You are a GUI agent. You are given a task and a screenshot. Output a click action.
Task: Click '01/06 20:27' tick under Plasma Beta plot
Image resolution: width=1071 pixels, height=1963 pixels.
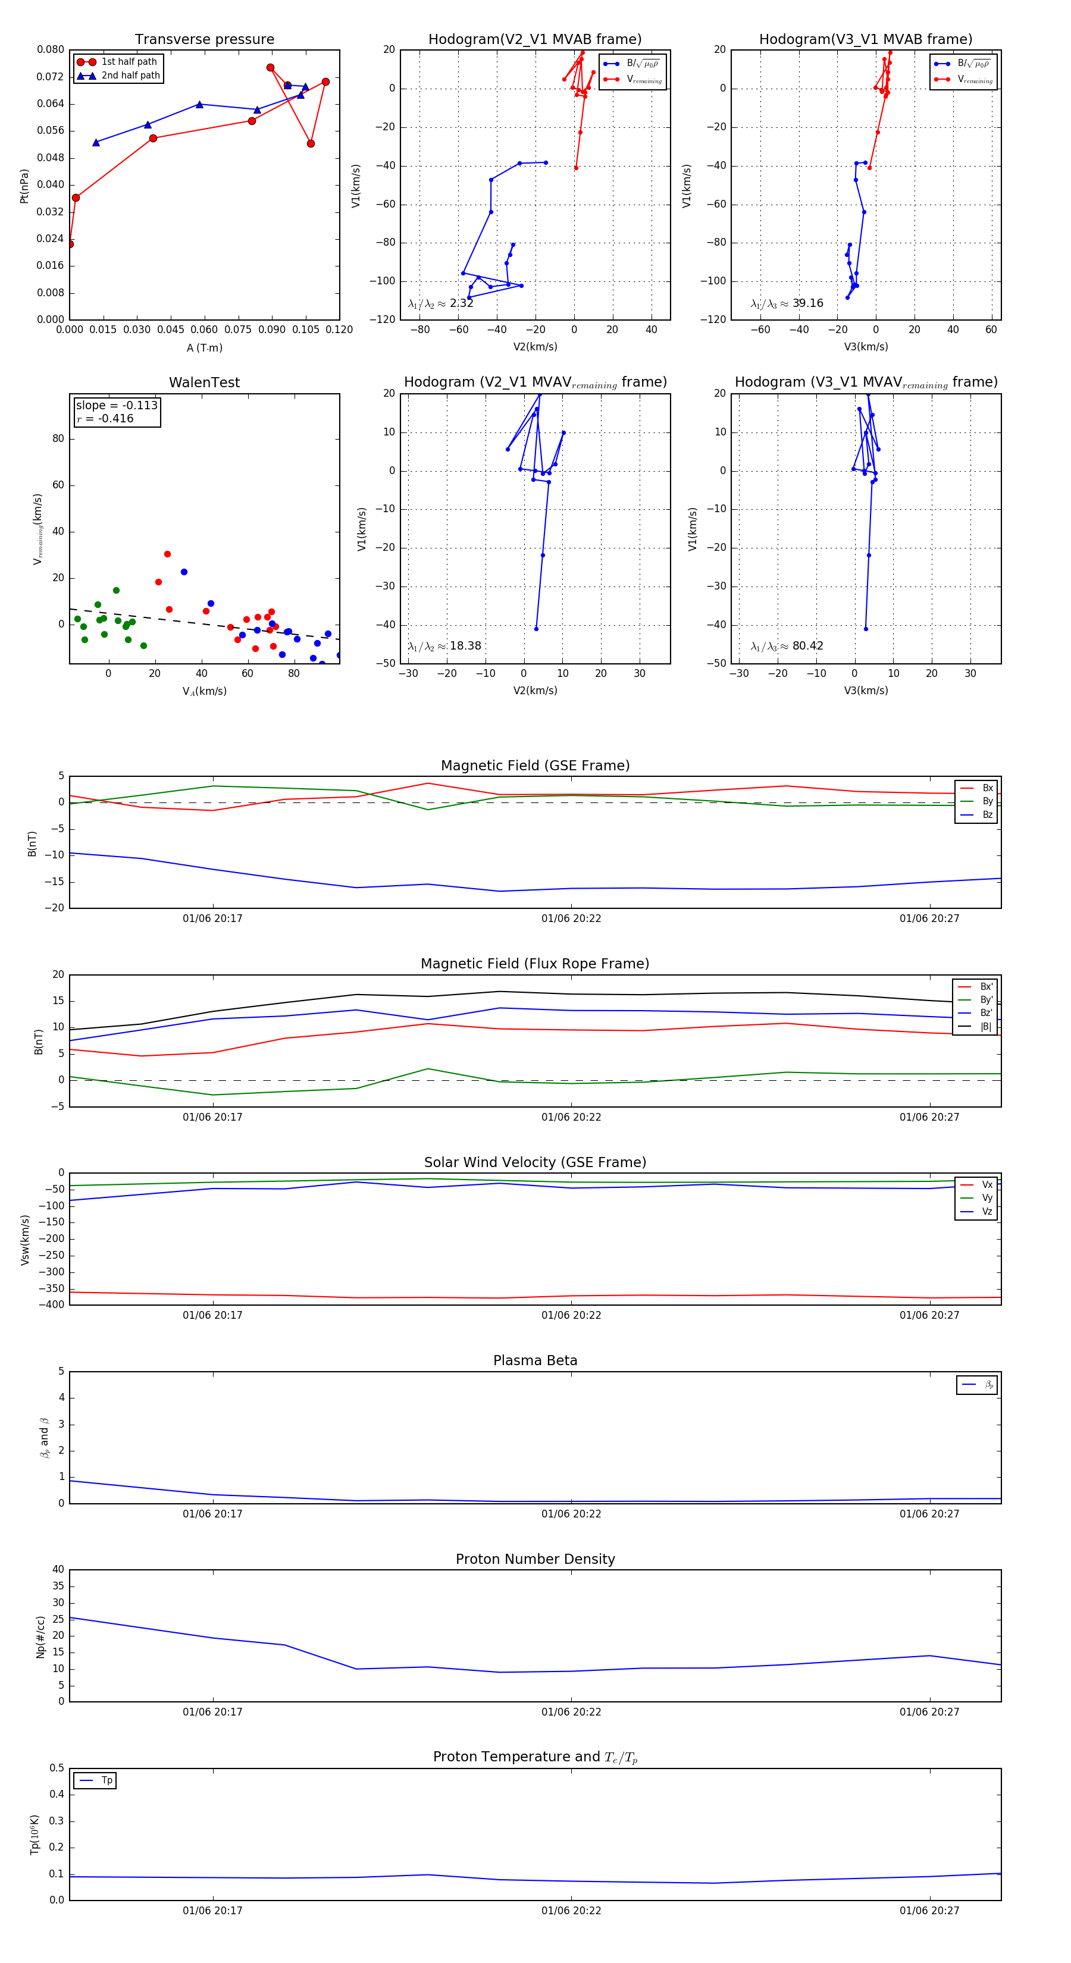click(929, 1513)
